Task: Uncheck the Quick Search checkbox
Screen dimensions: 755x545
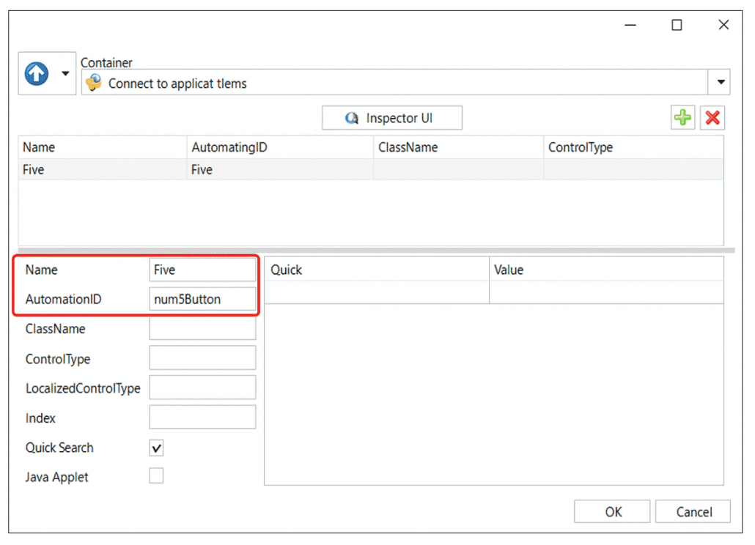Action: (157, 448)
